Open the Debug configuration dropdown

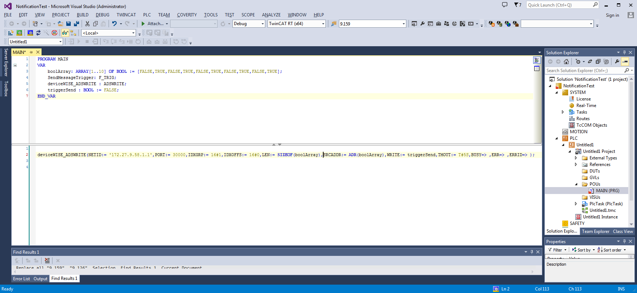[263, 24]
